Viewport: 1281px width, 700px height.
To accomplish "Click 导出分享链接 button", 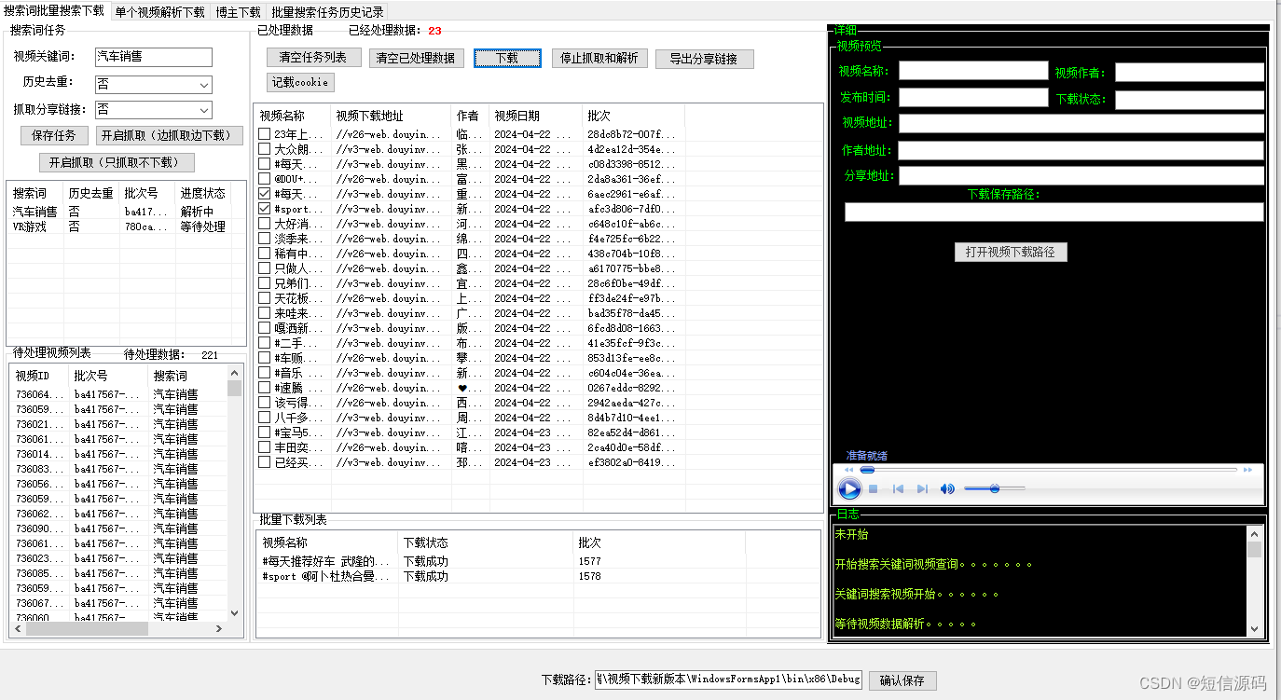I will [x=704, y=59].
